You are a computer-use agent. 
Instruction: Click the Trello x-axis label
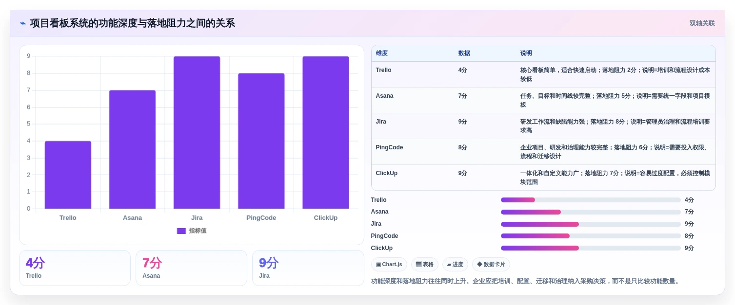68,218
